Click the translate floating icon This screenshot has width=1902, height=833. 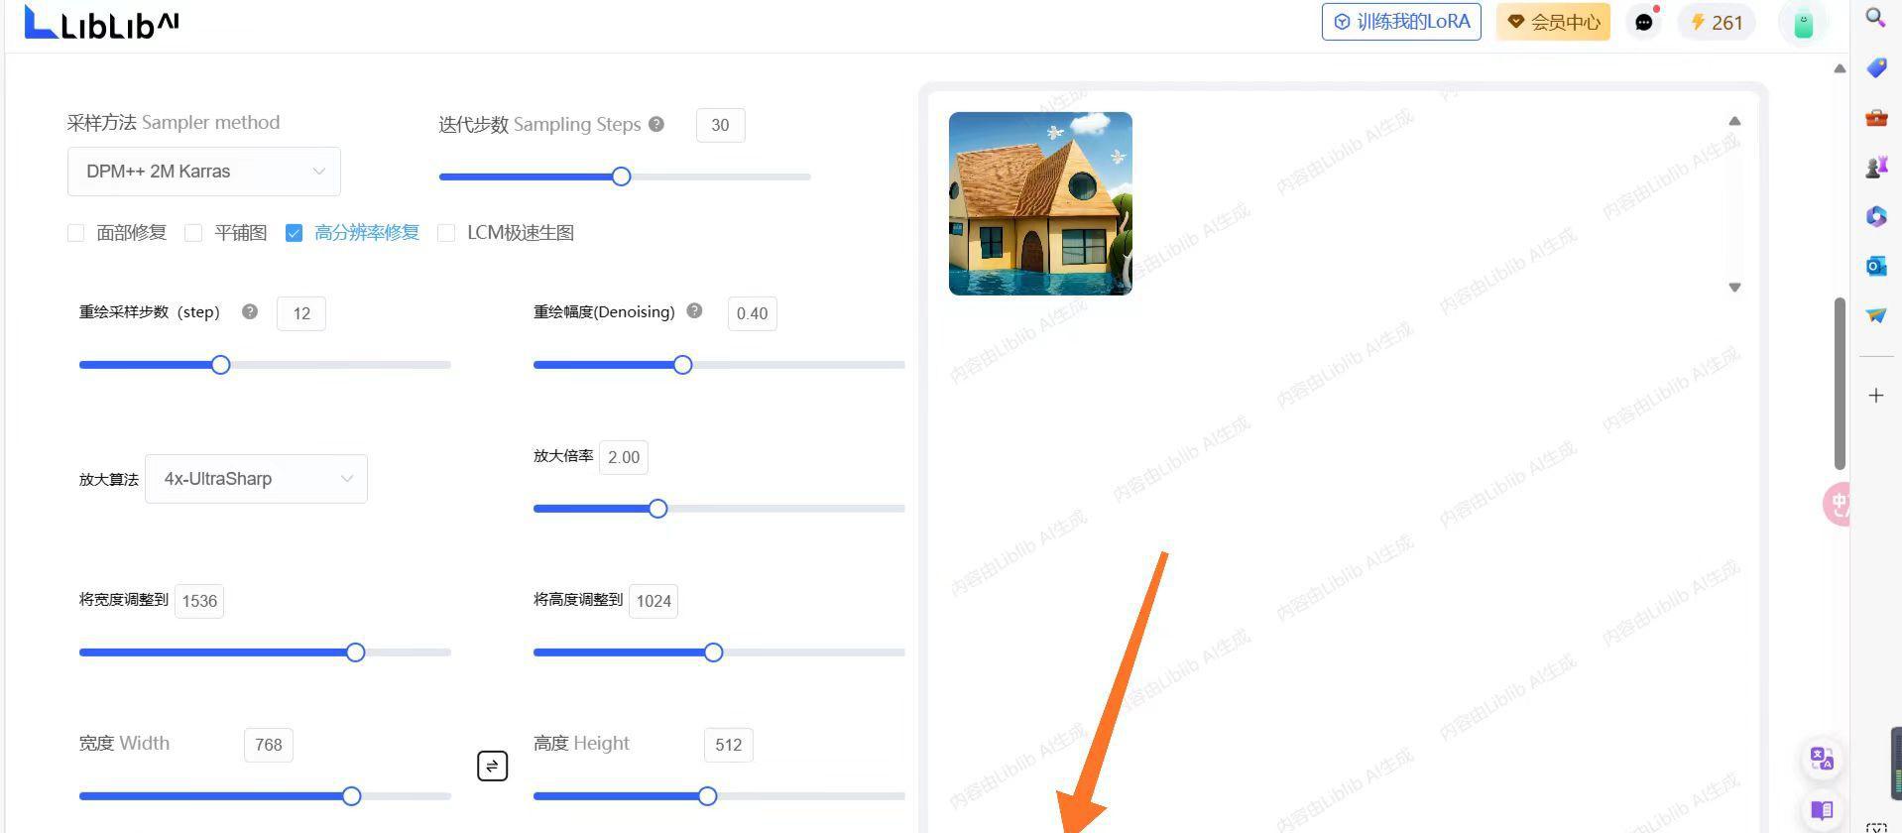point(1823,759)
